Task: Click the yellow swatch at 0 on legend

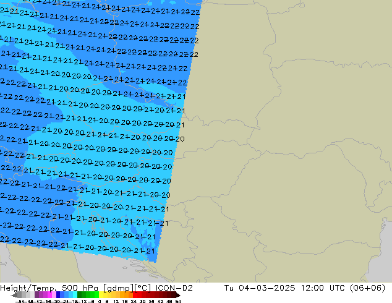Action: [101, 295]
